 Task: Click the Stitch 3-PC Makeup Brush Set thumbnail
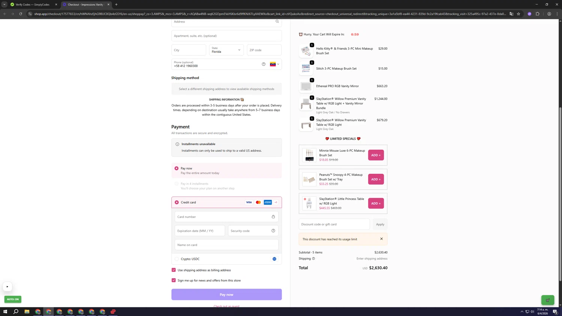(306, 69)
